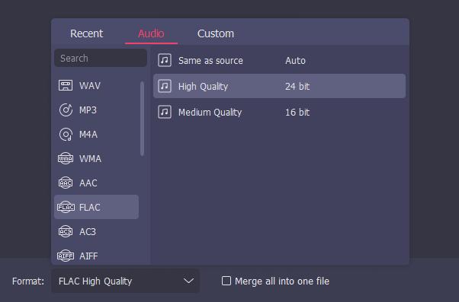Viewport: 459px width, 302px height.
Task: Click the 24 bit value
Action: pyautogui.click(x=297, y=87)
